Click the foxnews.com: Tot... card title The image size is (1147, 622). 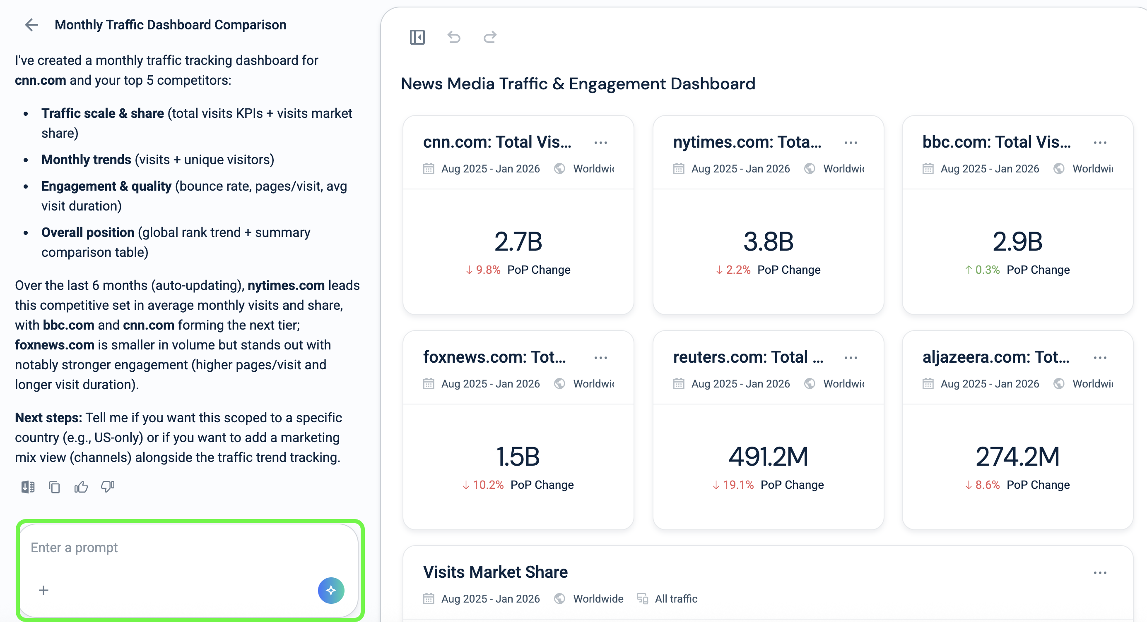pos(494,356)
